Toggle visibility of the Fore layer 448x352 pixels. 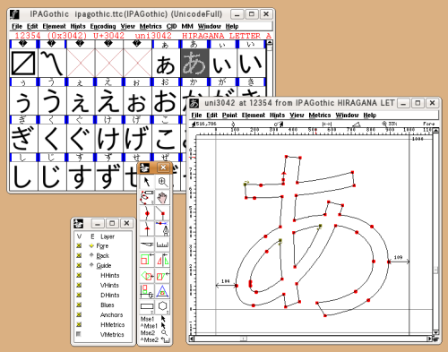pos(79,245)
